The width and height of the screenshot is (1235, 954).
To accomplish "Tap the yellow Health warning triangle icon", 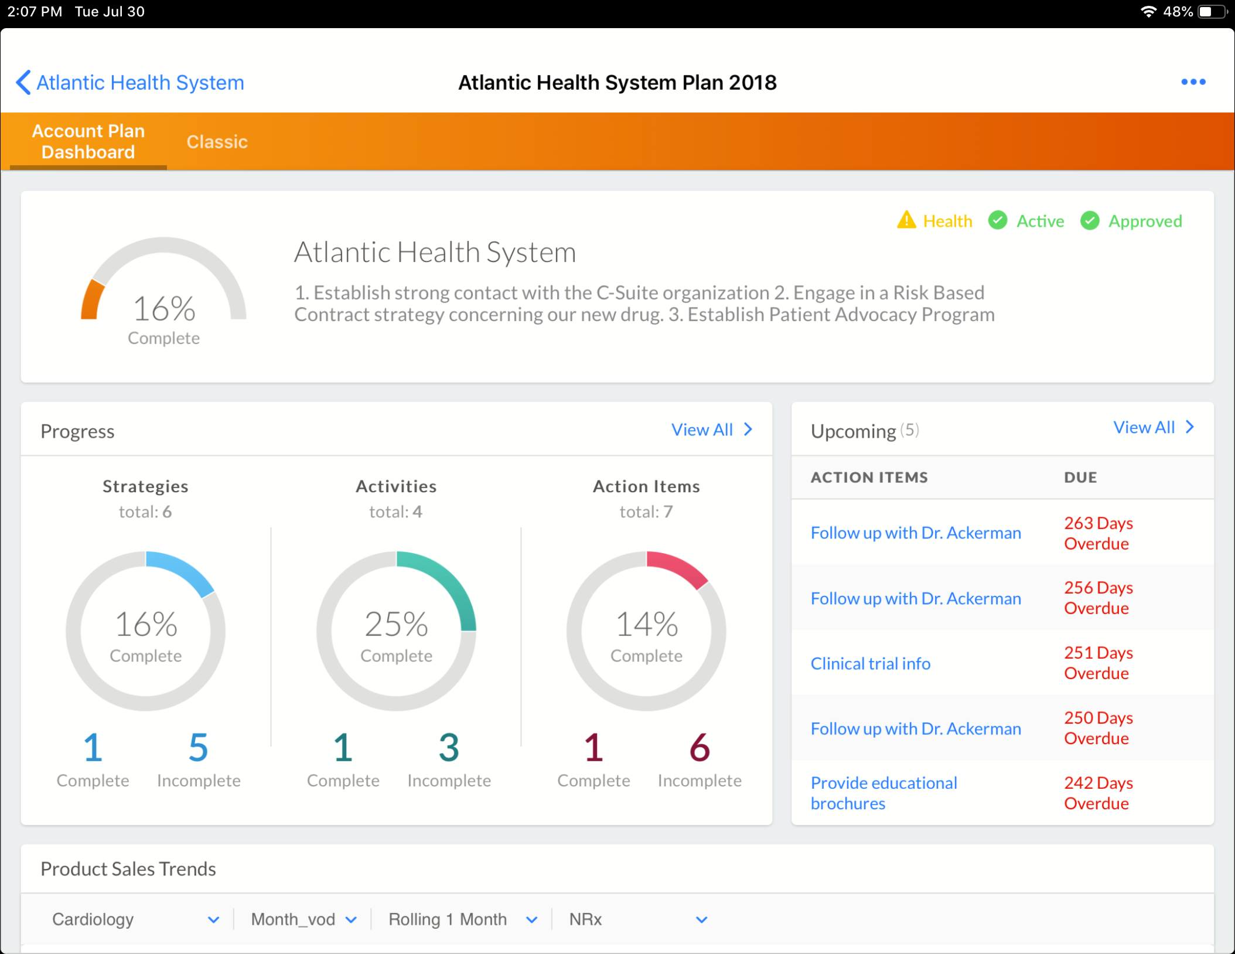I will click(x=906, y=220).
